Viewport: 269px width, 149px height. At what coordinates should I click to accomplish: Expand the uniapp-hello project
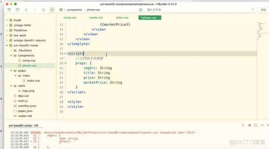coord(7,25)
